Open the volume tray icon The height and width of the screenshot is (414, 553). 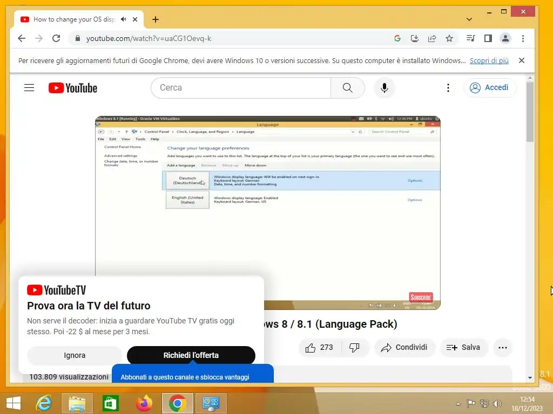click(x=497, y=404)
